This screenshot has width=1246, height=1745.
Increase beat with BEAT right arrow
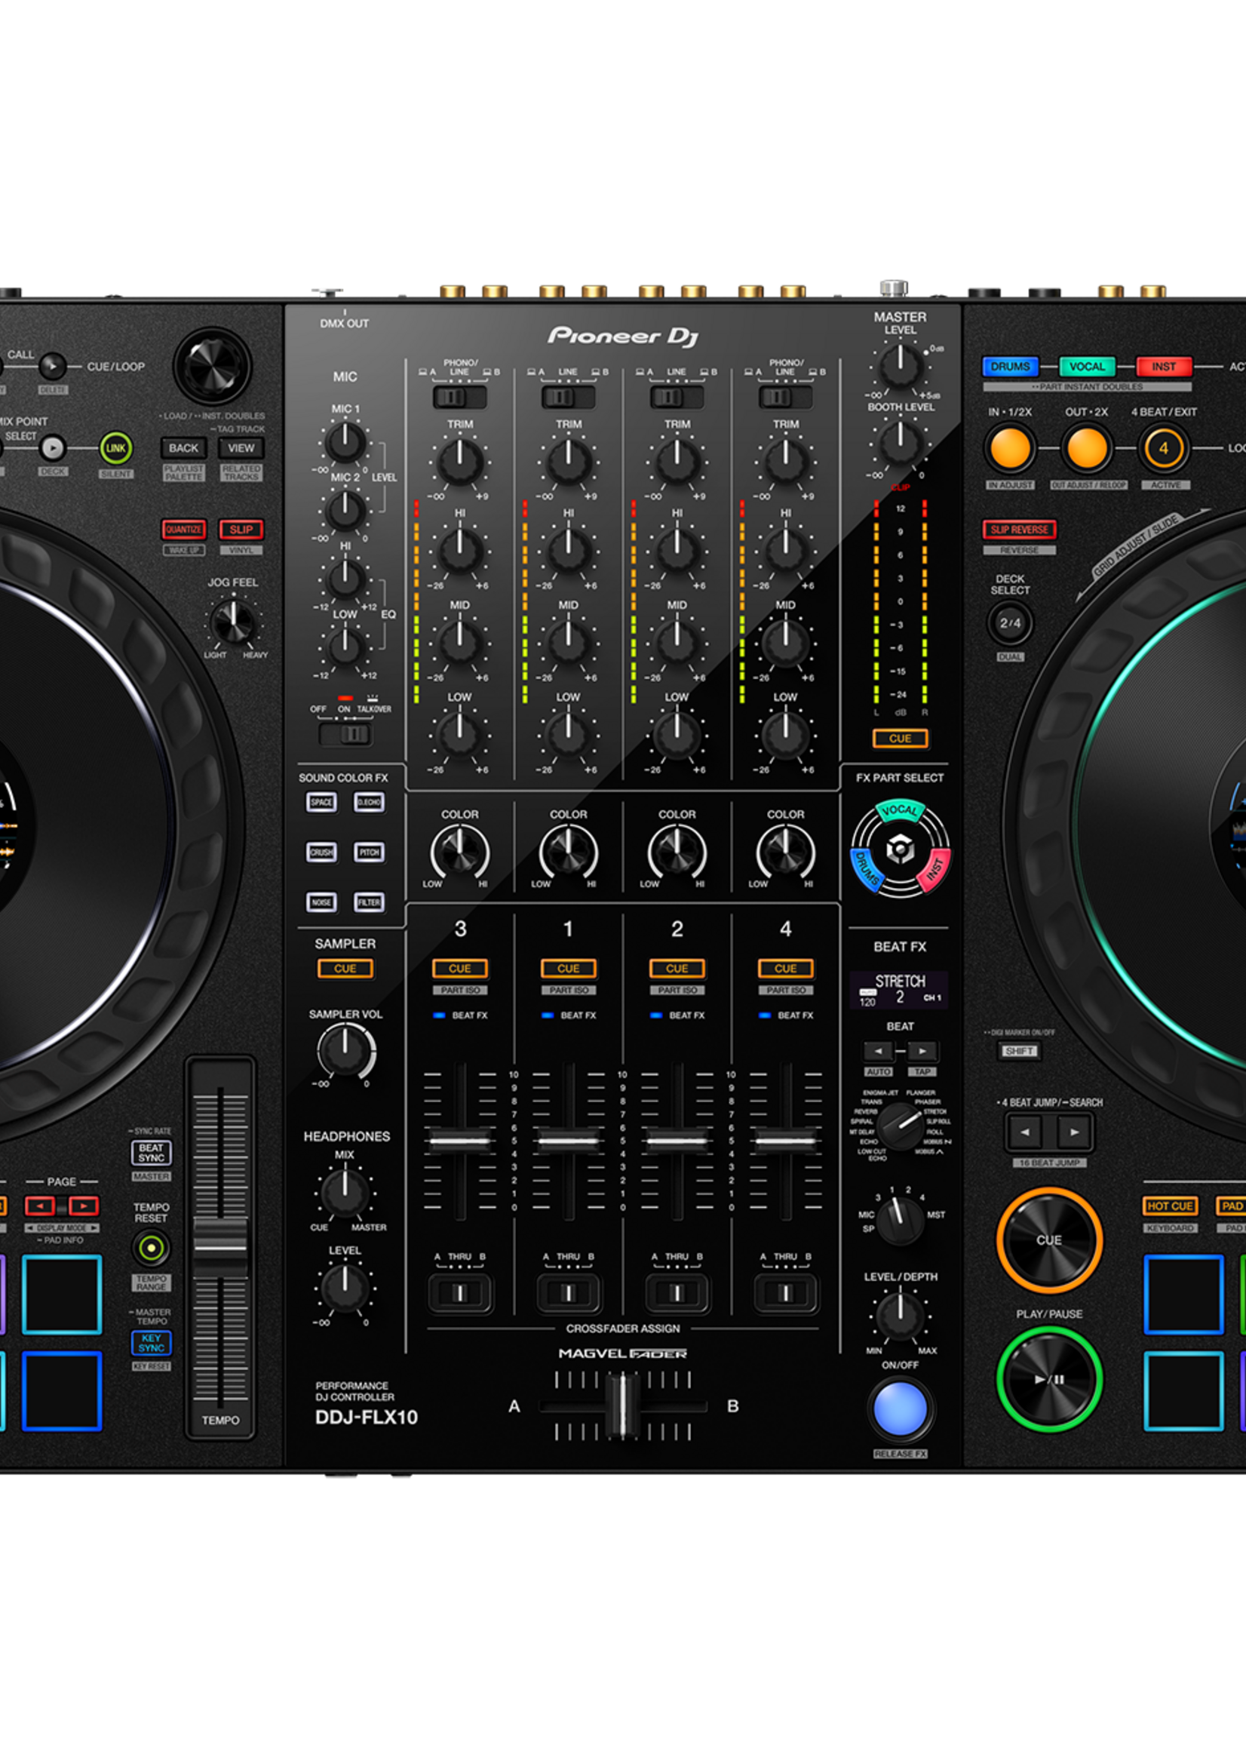click(922, 1051)
